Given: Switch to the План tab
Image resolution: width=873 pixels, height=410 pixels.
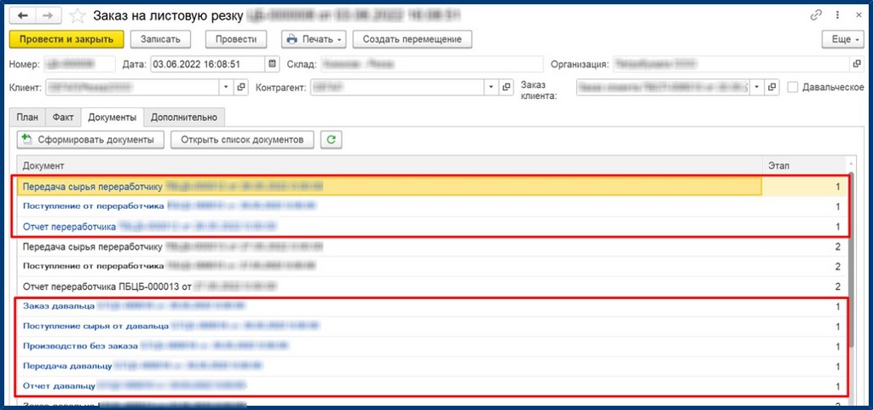Looking at the screenshot, I should coord(27,118).
